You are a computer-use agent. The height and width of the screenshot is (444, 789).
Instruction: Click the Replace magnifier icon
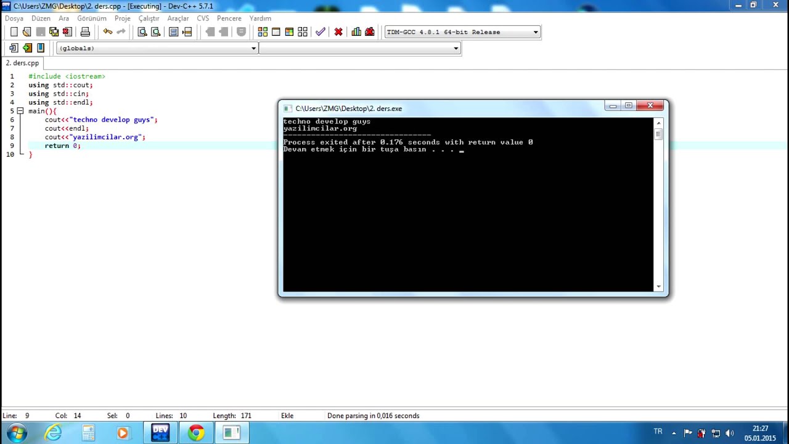(155, 32)
